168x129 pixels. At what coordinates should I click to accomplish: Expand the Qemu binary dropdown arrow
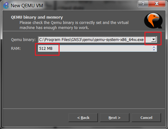154,39
